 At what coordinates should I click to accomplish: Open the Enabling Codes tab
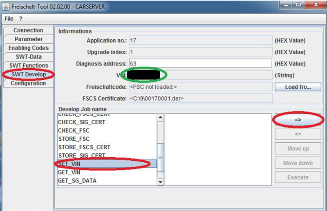(28, 48)
